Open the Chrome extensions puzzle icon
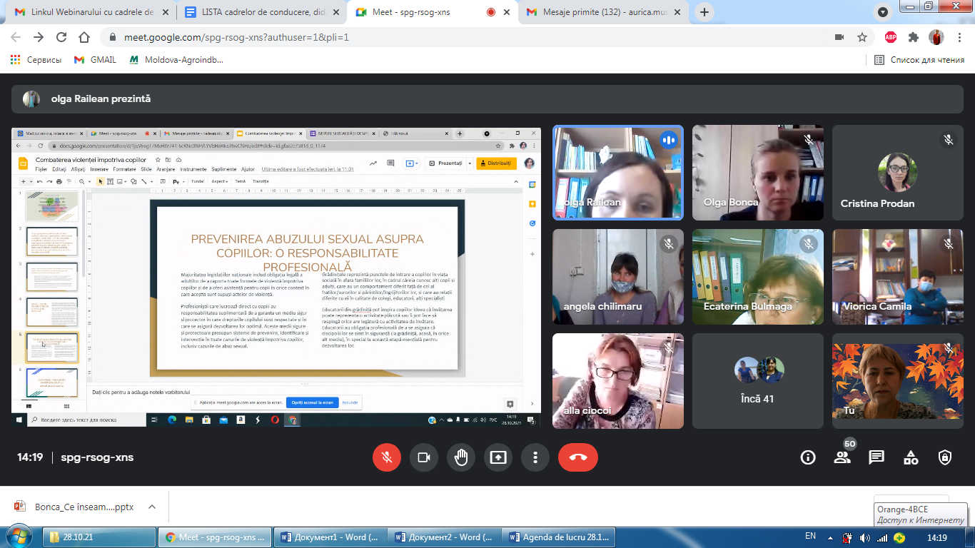Viewport: 975px width, 548px height. 914,37
